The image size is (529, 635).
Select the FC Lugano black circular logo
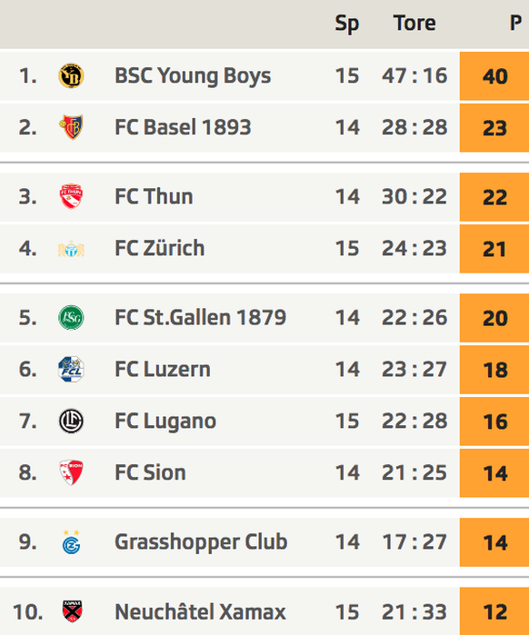71,422
